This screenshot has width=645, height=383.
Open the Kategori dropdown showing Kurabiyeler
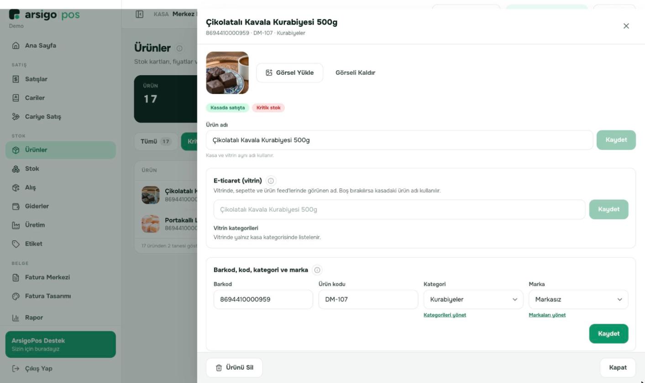[473, 300]
